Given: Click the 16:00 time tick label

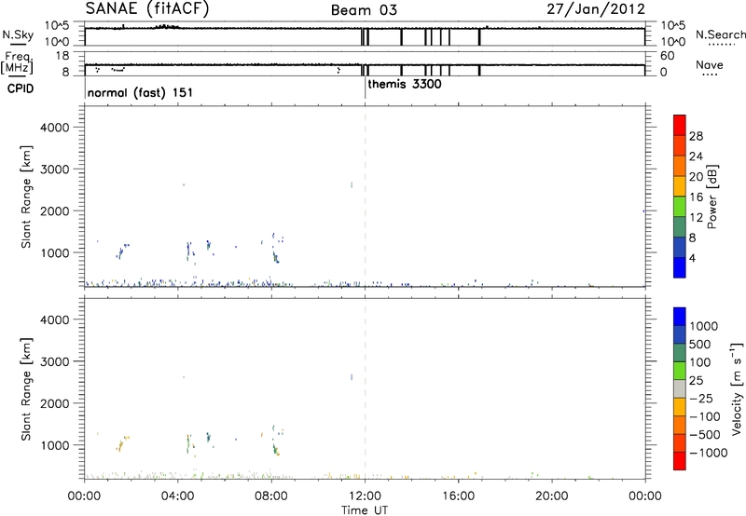Looking at the screenshot, I should click(x=458, y=496).
